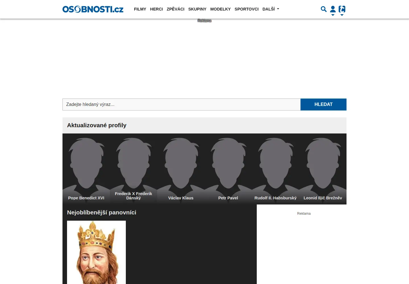This screenshot has height=284, width=409.
Task: Open Pope Benedict XVI profile
Action: click(x=86, y=169)
